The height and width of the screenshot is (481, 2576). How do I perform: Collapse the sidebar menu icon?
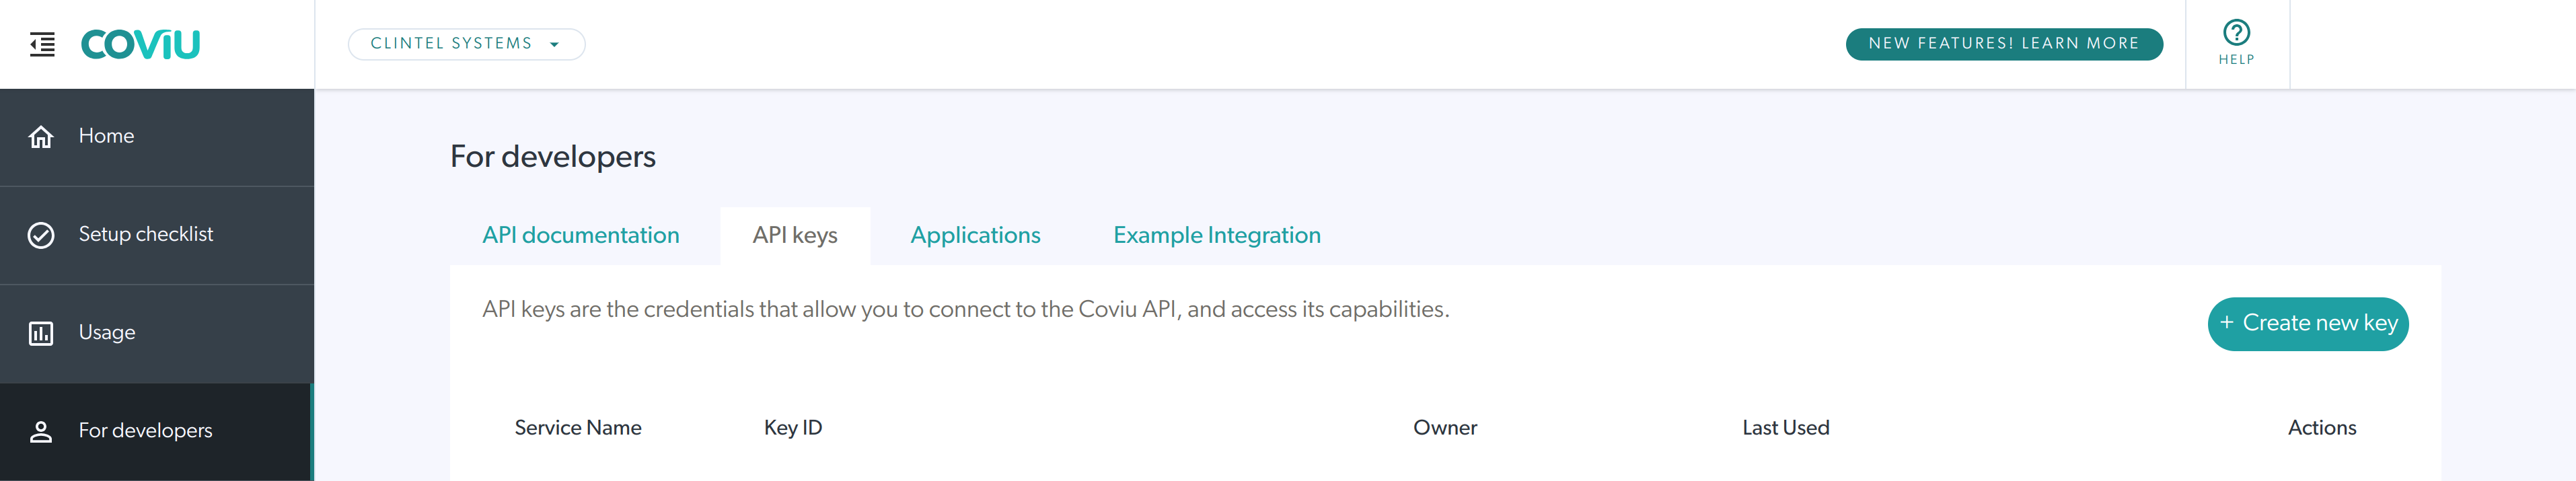(x=42, y=44)
